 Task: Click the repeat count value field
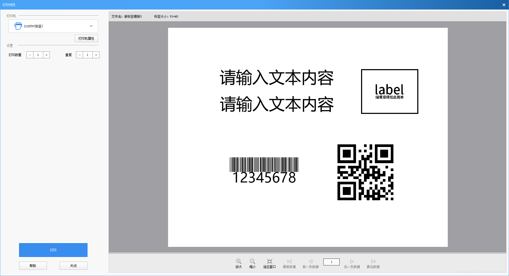pos(88,55)
